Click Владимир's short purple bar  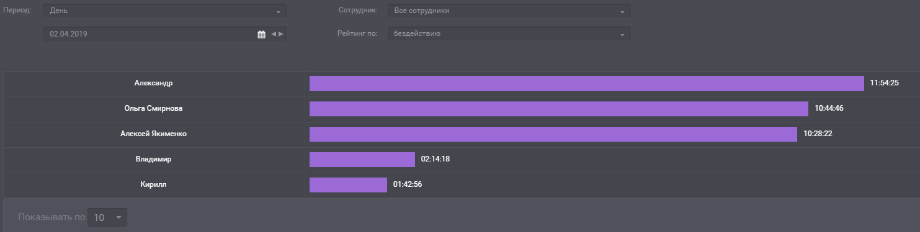click(362, 160)
